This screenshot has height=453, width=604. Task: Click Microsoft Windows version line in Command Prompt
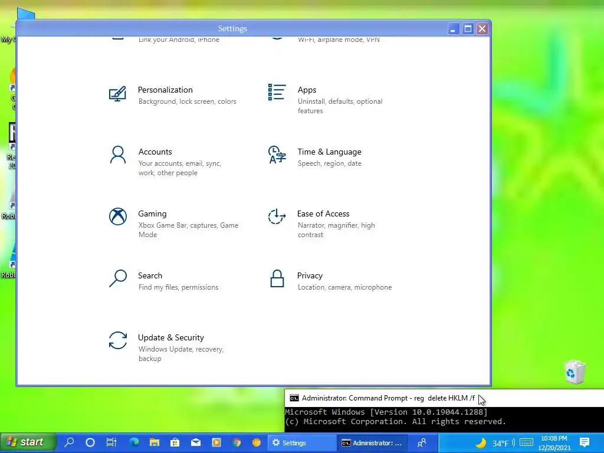386,412
